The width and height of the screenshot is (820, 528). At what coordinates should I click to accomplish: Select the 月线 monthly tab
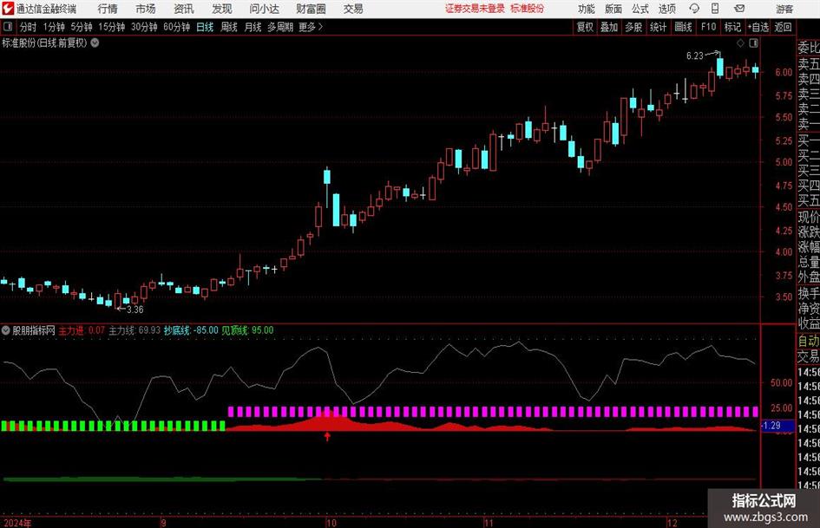pyautogui.click(x=253, y=27)
